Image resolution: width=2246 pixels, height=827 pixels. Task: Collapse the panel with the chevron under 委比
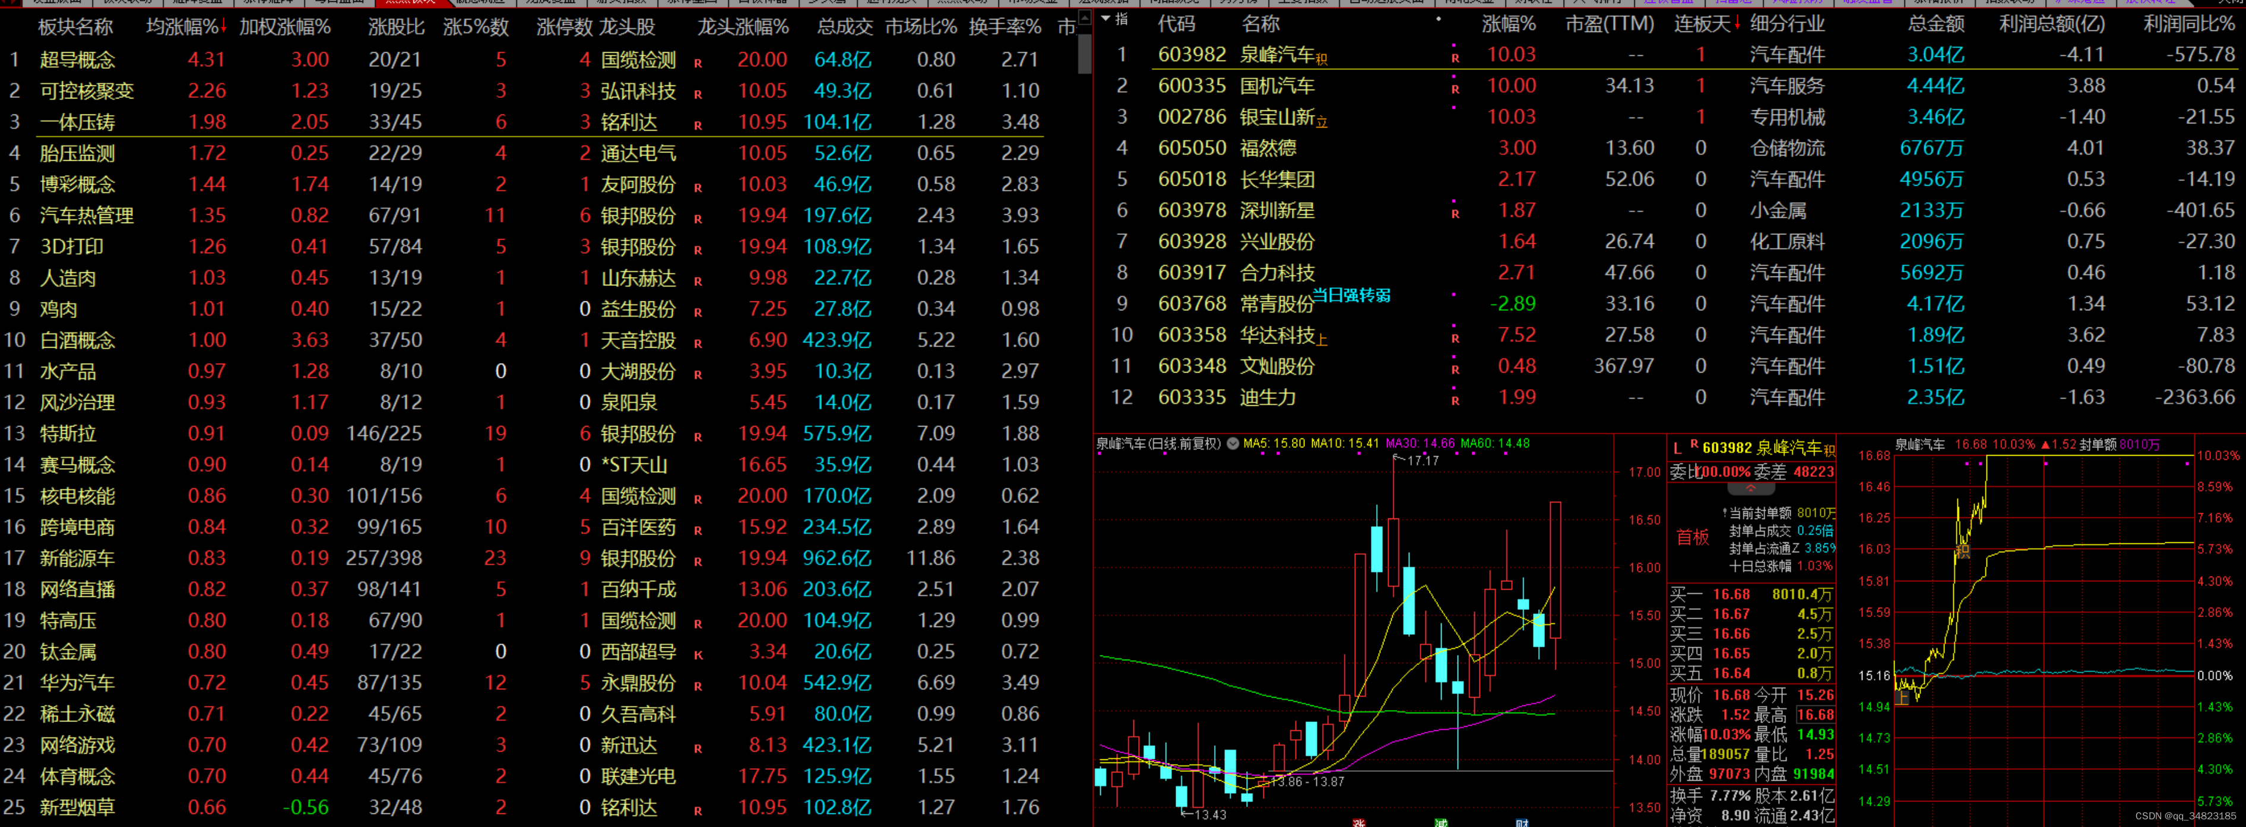coord(1751,490)
